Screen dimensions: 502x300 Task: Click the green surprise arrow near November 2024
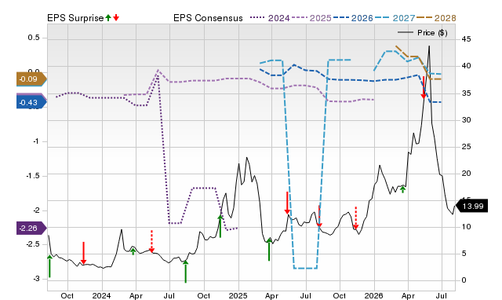220,226
